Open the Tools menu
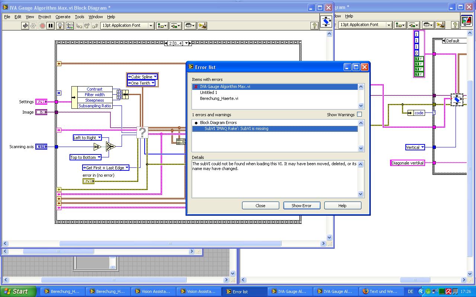 click(x=80, y=17)
